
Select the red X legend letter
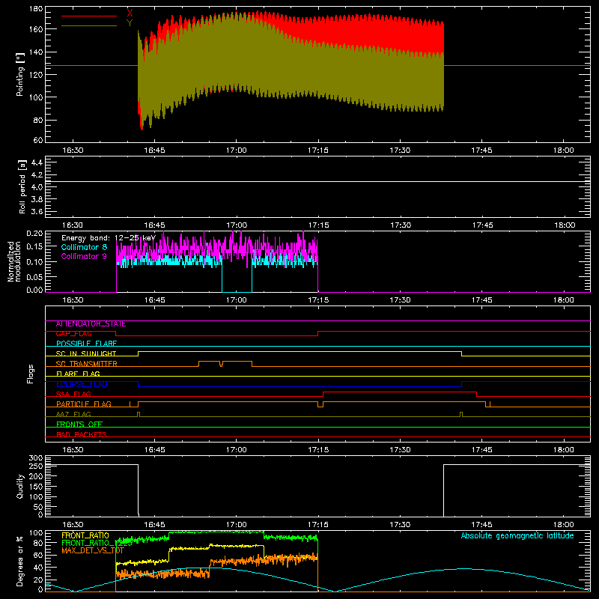click(x=130, y=13)
